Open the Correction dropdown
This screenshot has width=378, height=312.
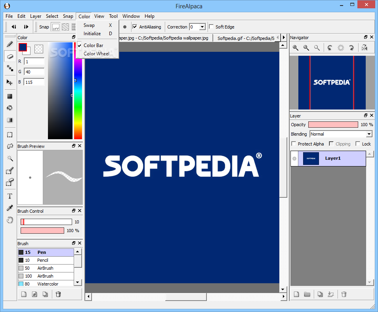202,27
